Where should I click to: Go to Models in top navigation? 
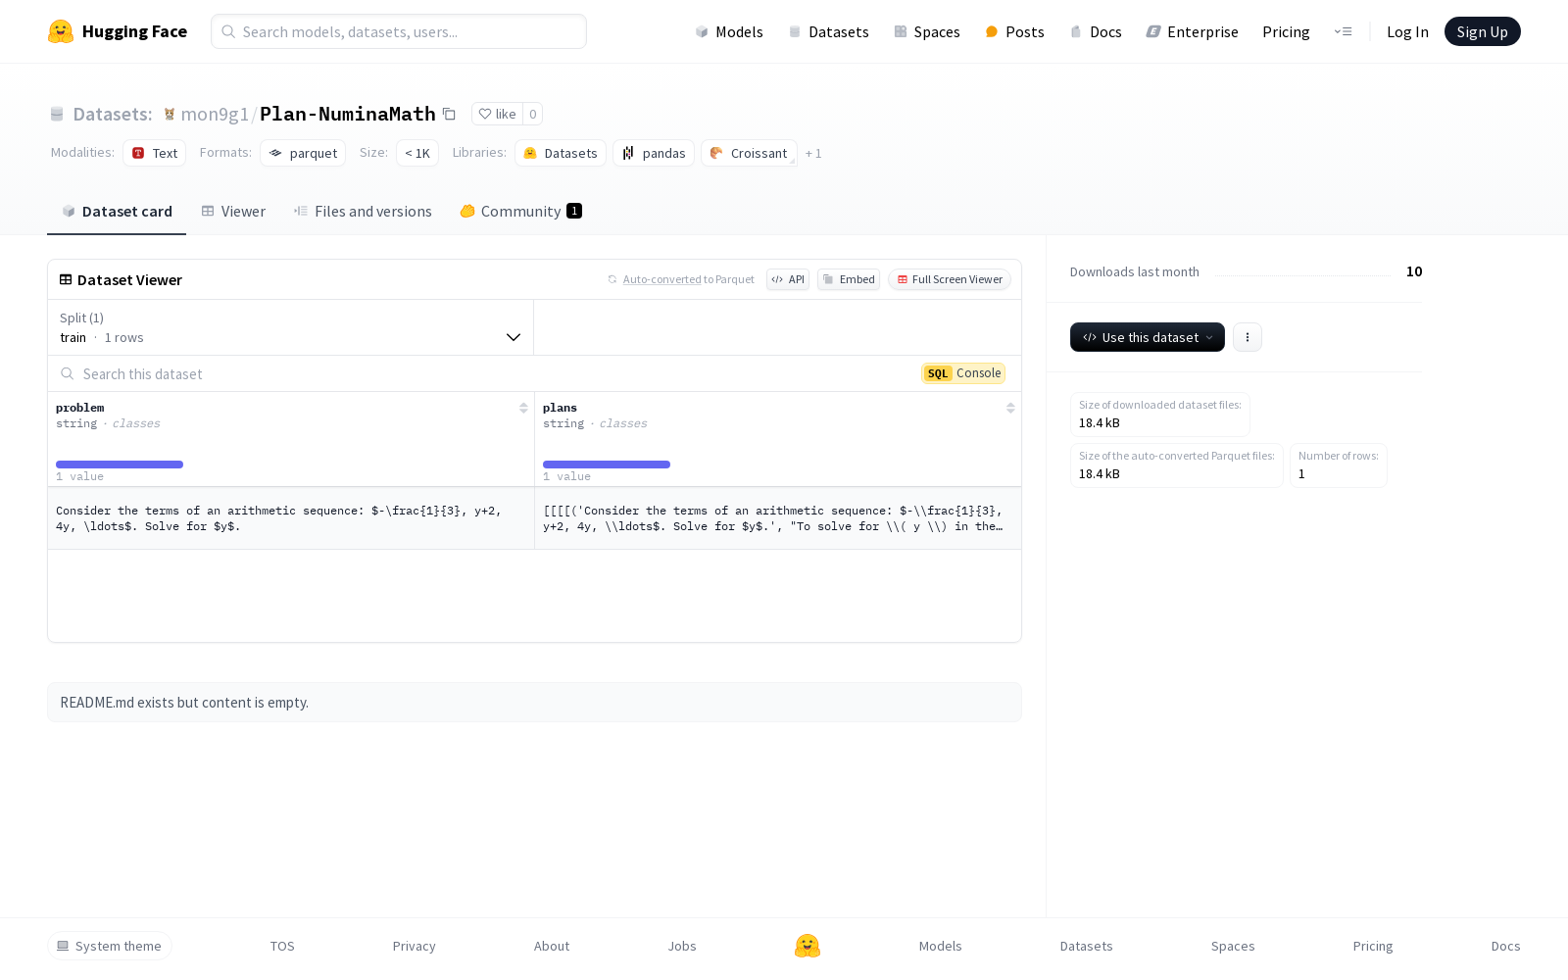click(729, 31)
